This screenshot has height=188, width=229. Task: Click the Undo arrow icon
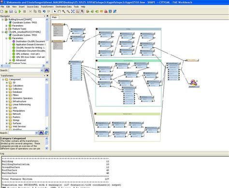[x=44, y=11]
